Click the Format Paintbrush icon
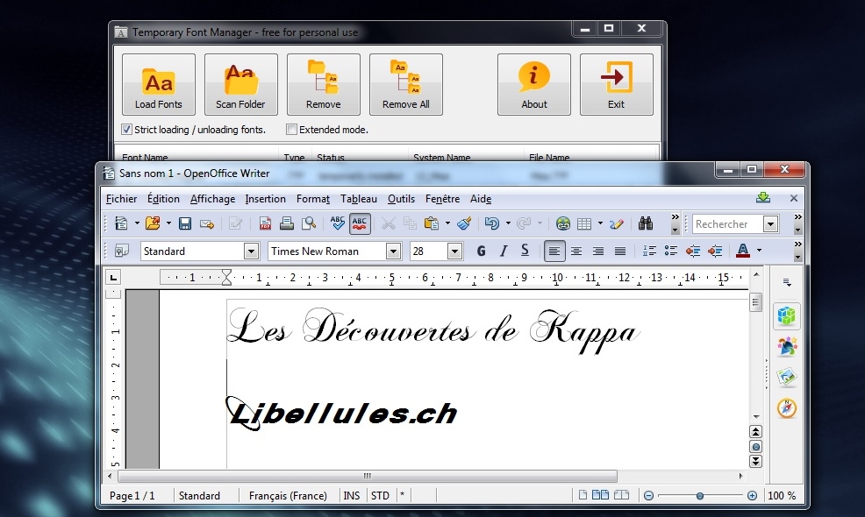 click(464, 223)
